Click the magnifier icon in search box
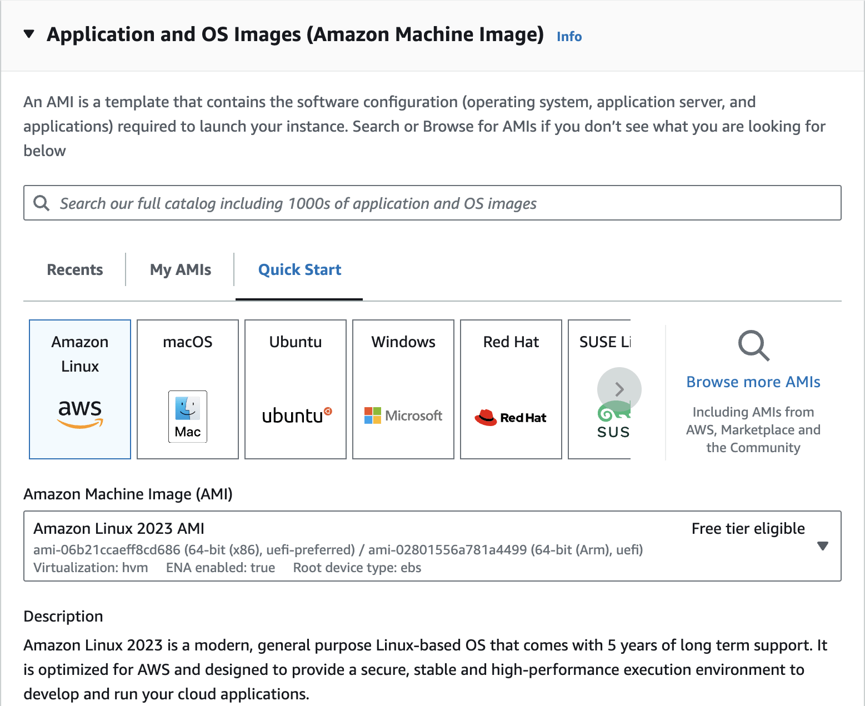The width and height of the screenshot is (865, 706). pyautogui.click(x=42, y=203)
